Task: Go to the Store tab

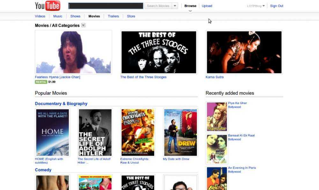Action: 131,16
